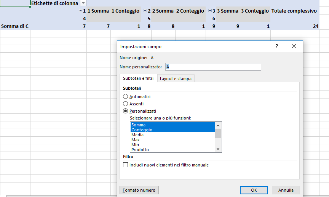The height and width of the screenshot is (197, 329).
Task: Select the 3 Conteggio column header
Action: click(x=255, y=11)
